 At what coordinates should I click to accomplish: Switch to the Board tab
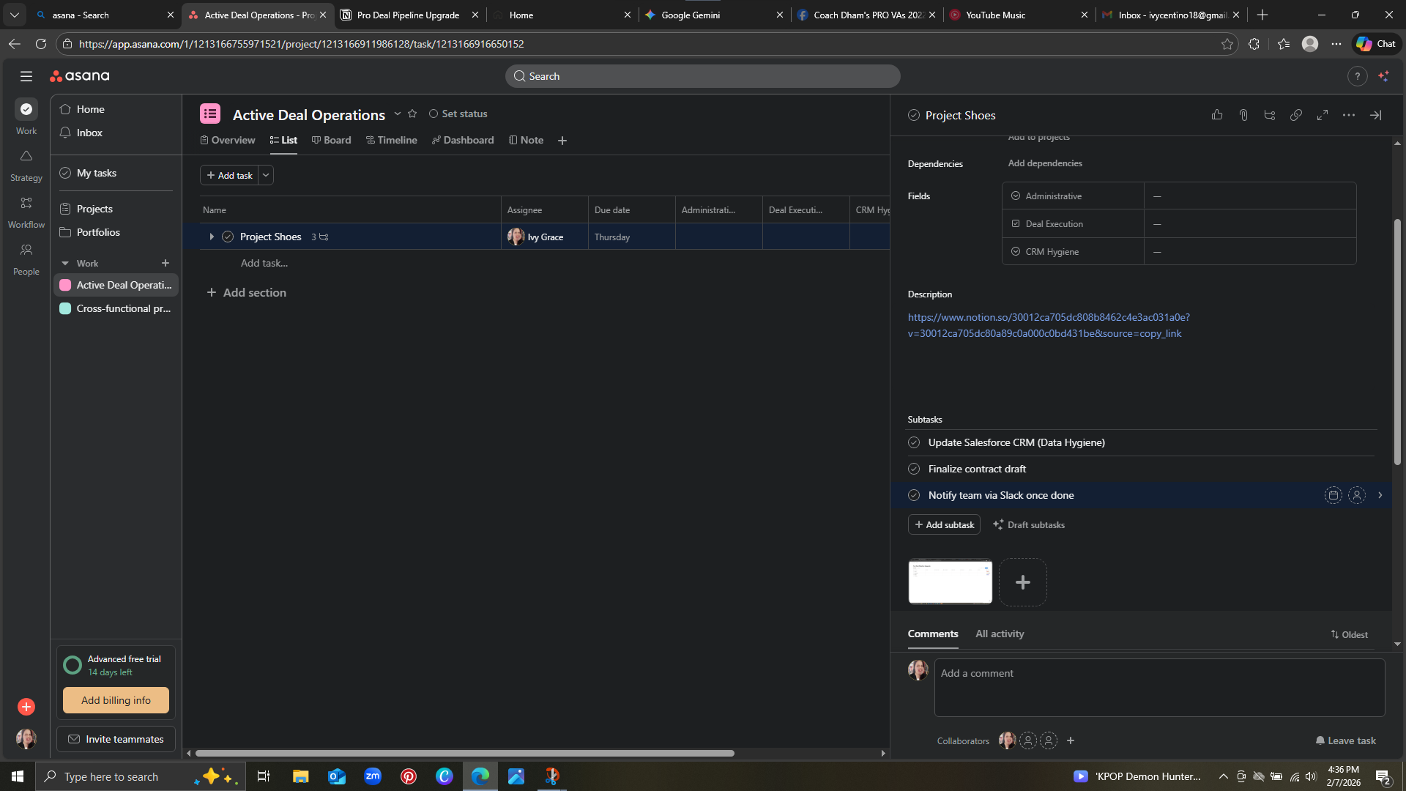tap(331, 140)
